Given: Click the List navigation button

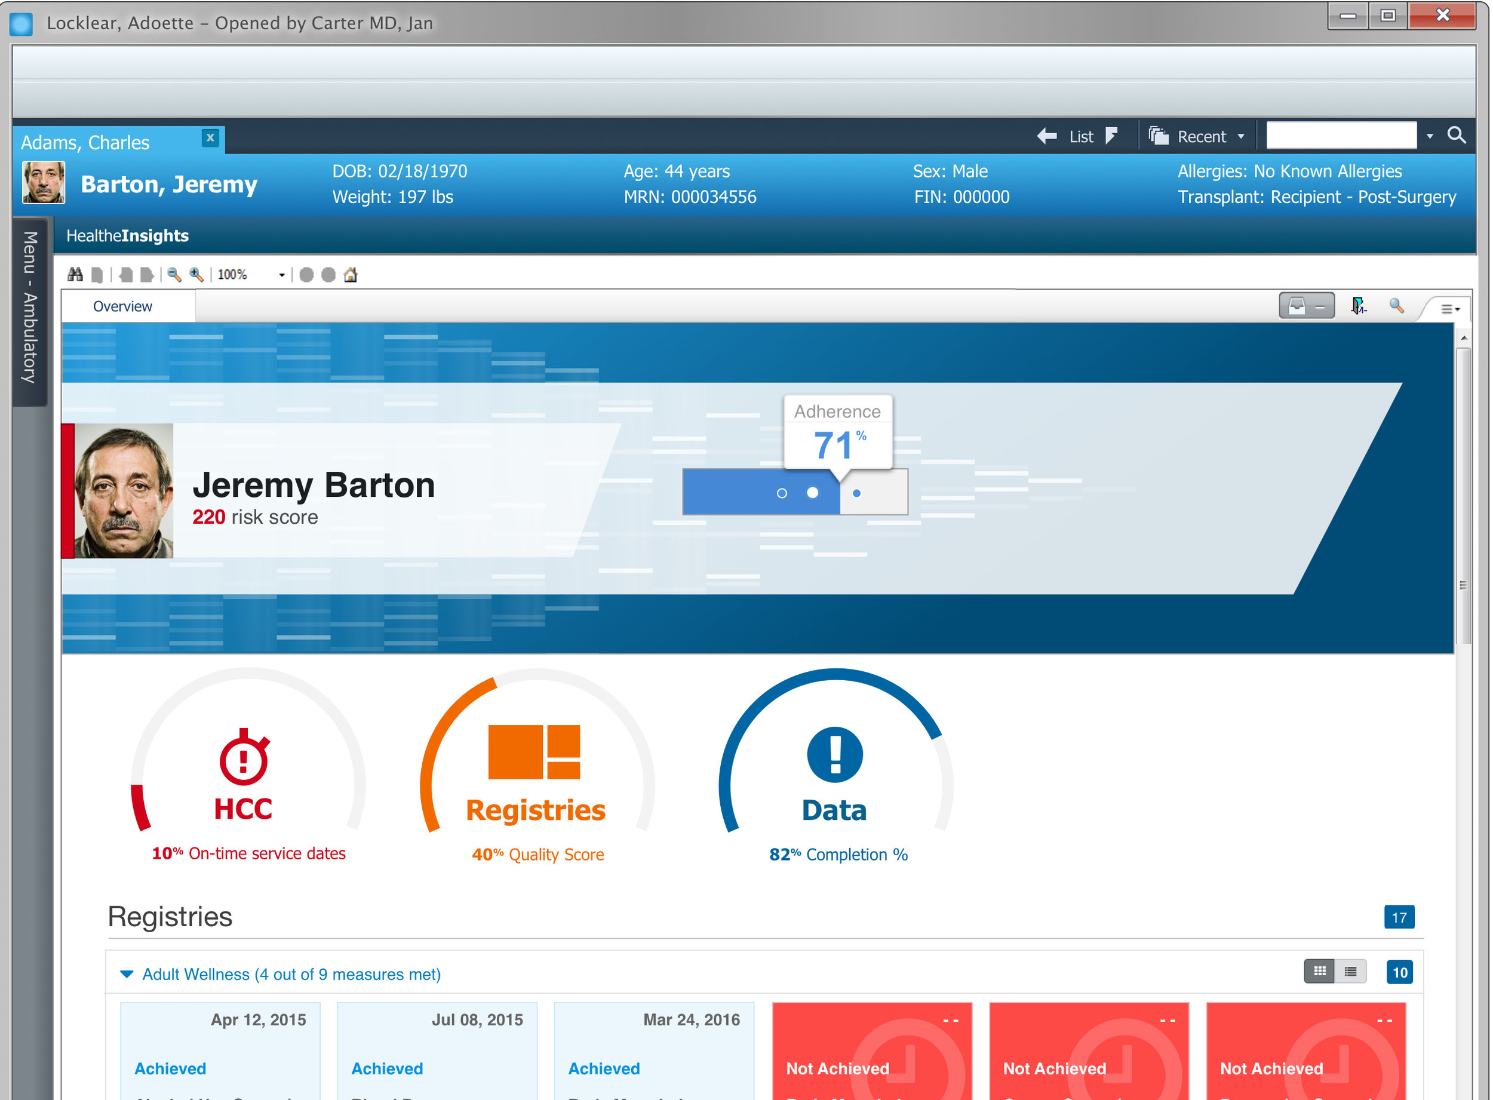Looking at the screenshot, I should [1080, 137].
